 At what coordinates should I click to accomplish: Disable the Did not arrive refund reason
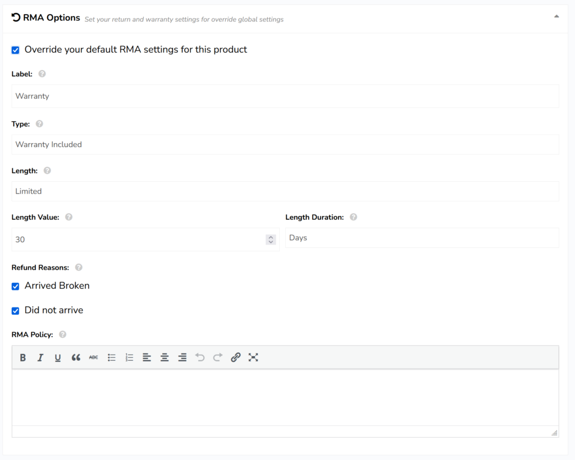pyautogui.click(x=16, y=311)
